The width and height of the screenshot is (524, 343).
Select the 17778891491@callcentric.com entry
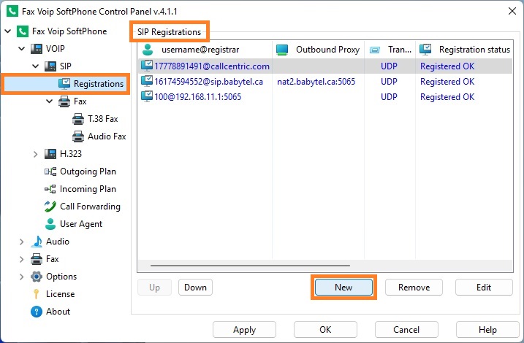tap(211, 66)
